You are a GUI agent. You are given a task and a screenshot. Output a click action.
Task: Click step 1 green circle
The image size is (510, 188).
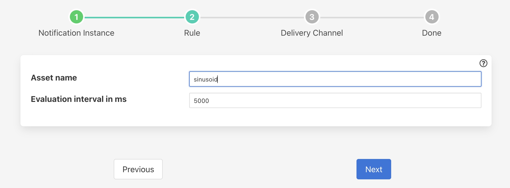pyautogui.click(x=76, y=17)
